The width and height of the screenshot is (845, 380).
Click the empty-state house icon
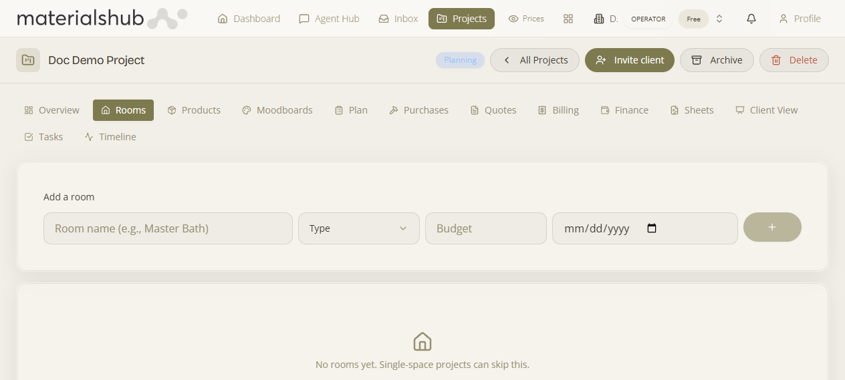422,341
